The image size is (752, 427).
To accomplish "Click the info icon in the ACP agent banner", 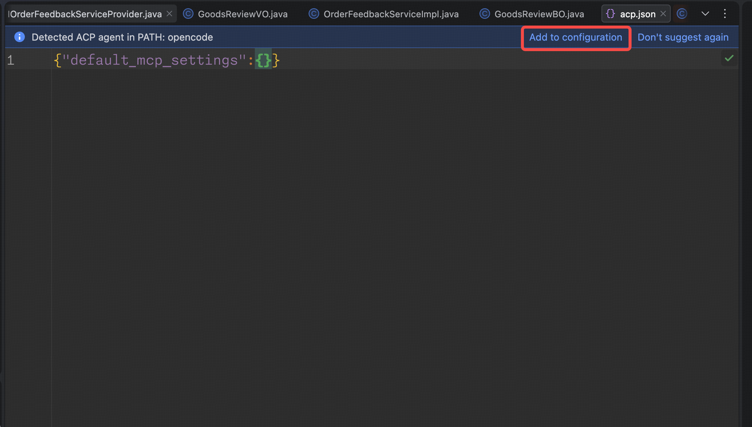I will pos(19,37).
